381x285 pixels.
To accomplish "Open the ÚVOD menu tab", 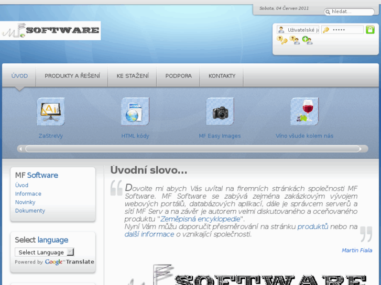I will click(x=19, y=76).
